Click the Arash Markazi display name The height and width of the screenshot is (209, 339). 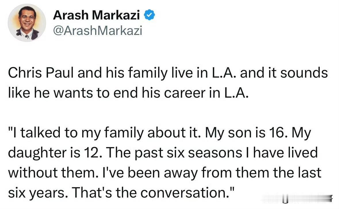point(96,15)
